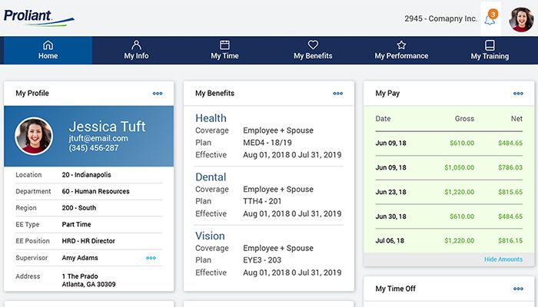Click the Vision benefit heading
This screenshot has height=307, width=538.
(x=210, y=236)
